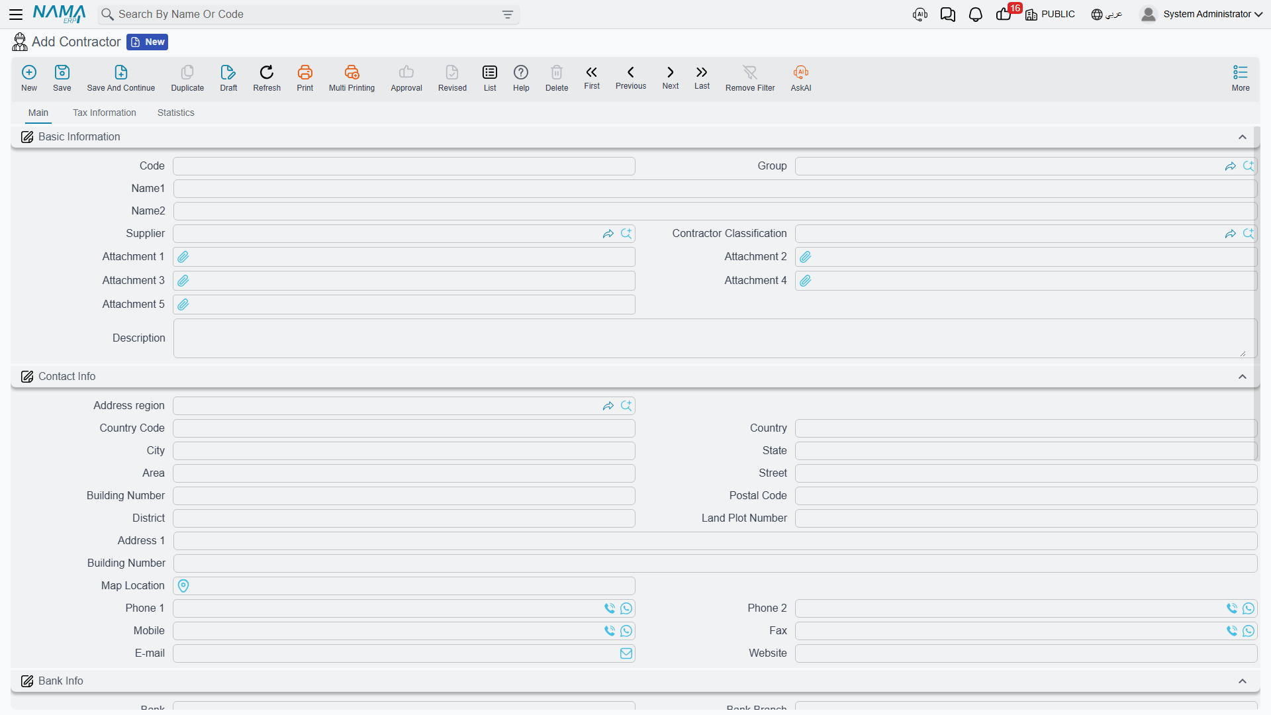Search Supplier lookup icon
The width and height of the screenshot is (1271, 715).
[x=626, y=234]
